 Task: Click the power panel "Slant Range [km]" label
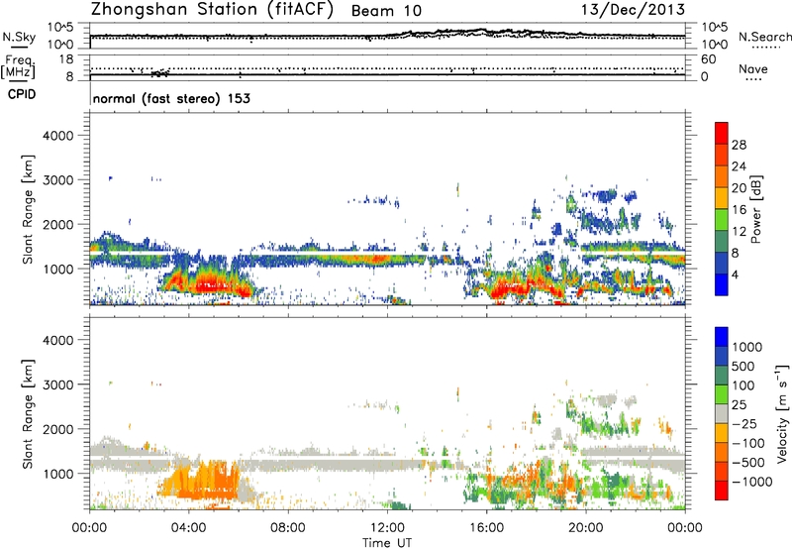(28, 209)
